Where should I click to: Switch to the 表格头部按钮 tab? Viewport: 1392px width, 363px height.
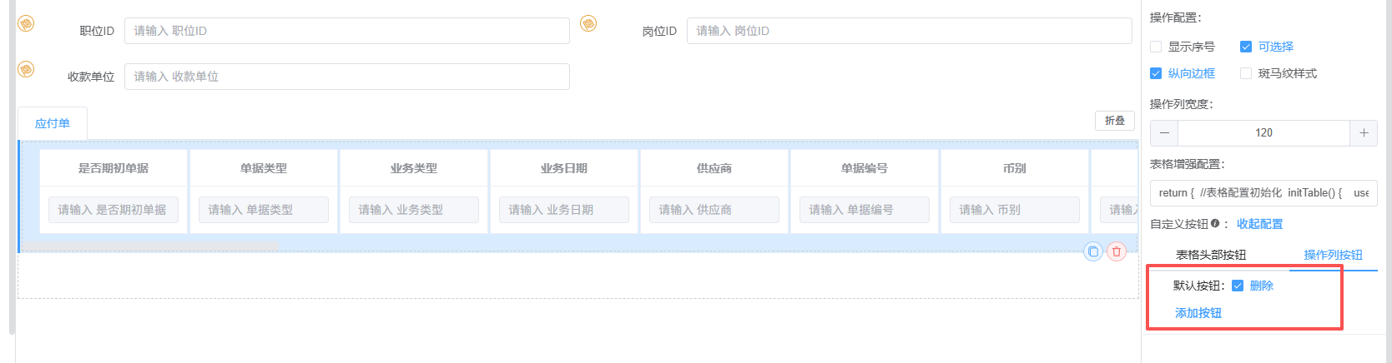1210,255
